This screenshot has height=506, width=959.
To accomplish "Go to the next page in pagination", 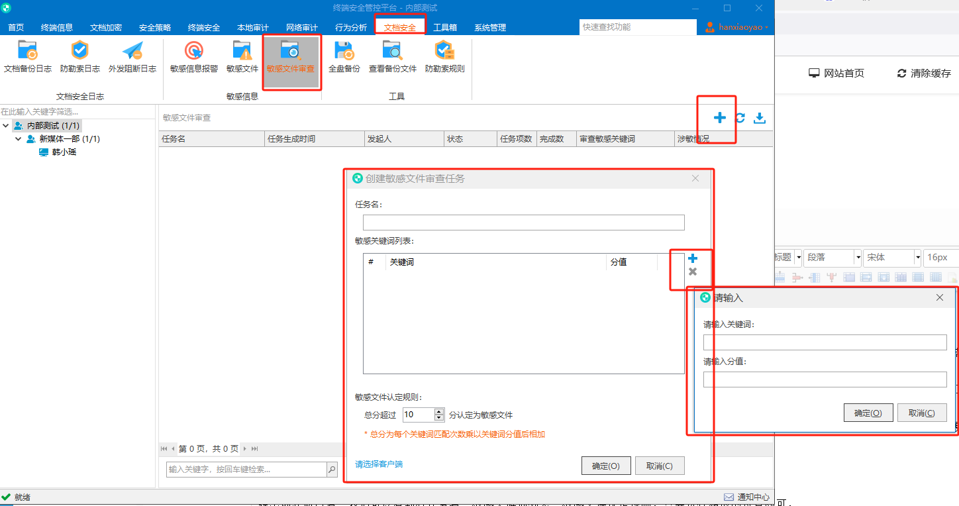I will (x=245, y=449).
